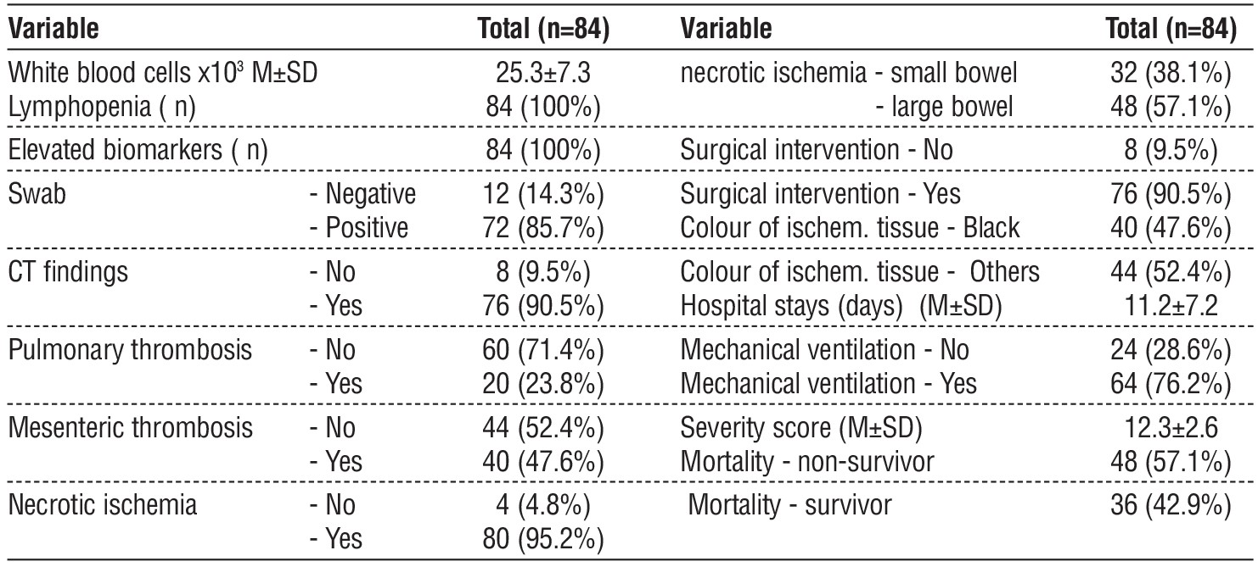The height and width of the screenshot is (567, 1258).
Task: Select the 25.3±7.3 value cell
Action: (x=545, y=74)
